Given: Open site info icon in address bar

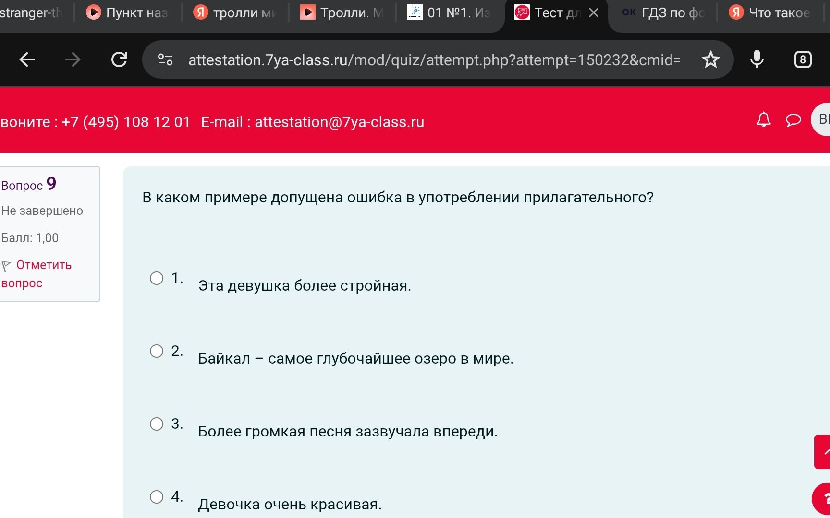Looking at the screenshot, I should tap(165, 59).
